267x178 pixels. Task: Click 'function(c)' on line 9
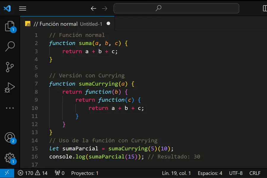point(116,100)
